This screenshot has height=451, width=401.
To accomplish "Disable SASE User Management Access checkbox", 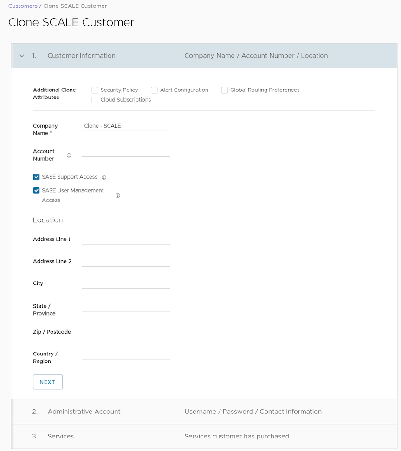I will 37,190.
